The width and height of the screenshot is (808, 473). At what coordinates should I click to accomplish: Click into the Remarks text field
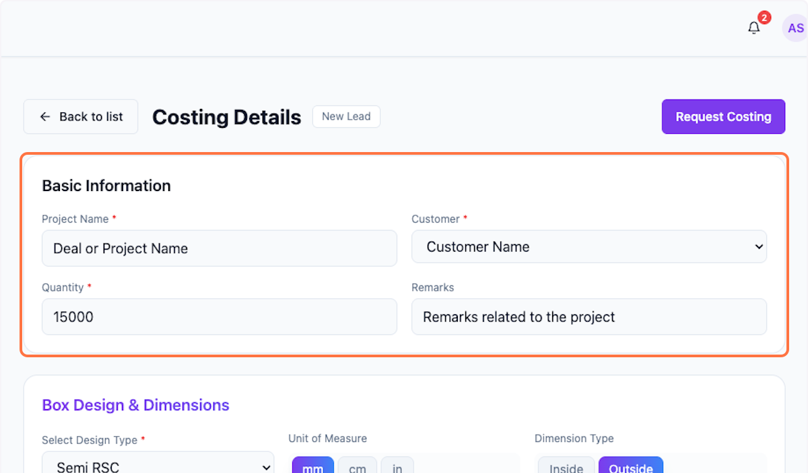tap(588, 317)
